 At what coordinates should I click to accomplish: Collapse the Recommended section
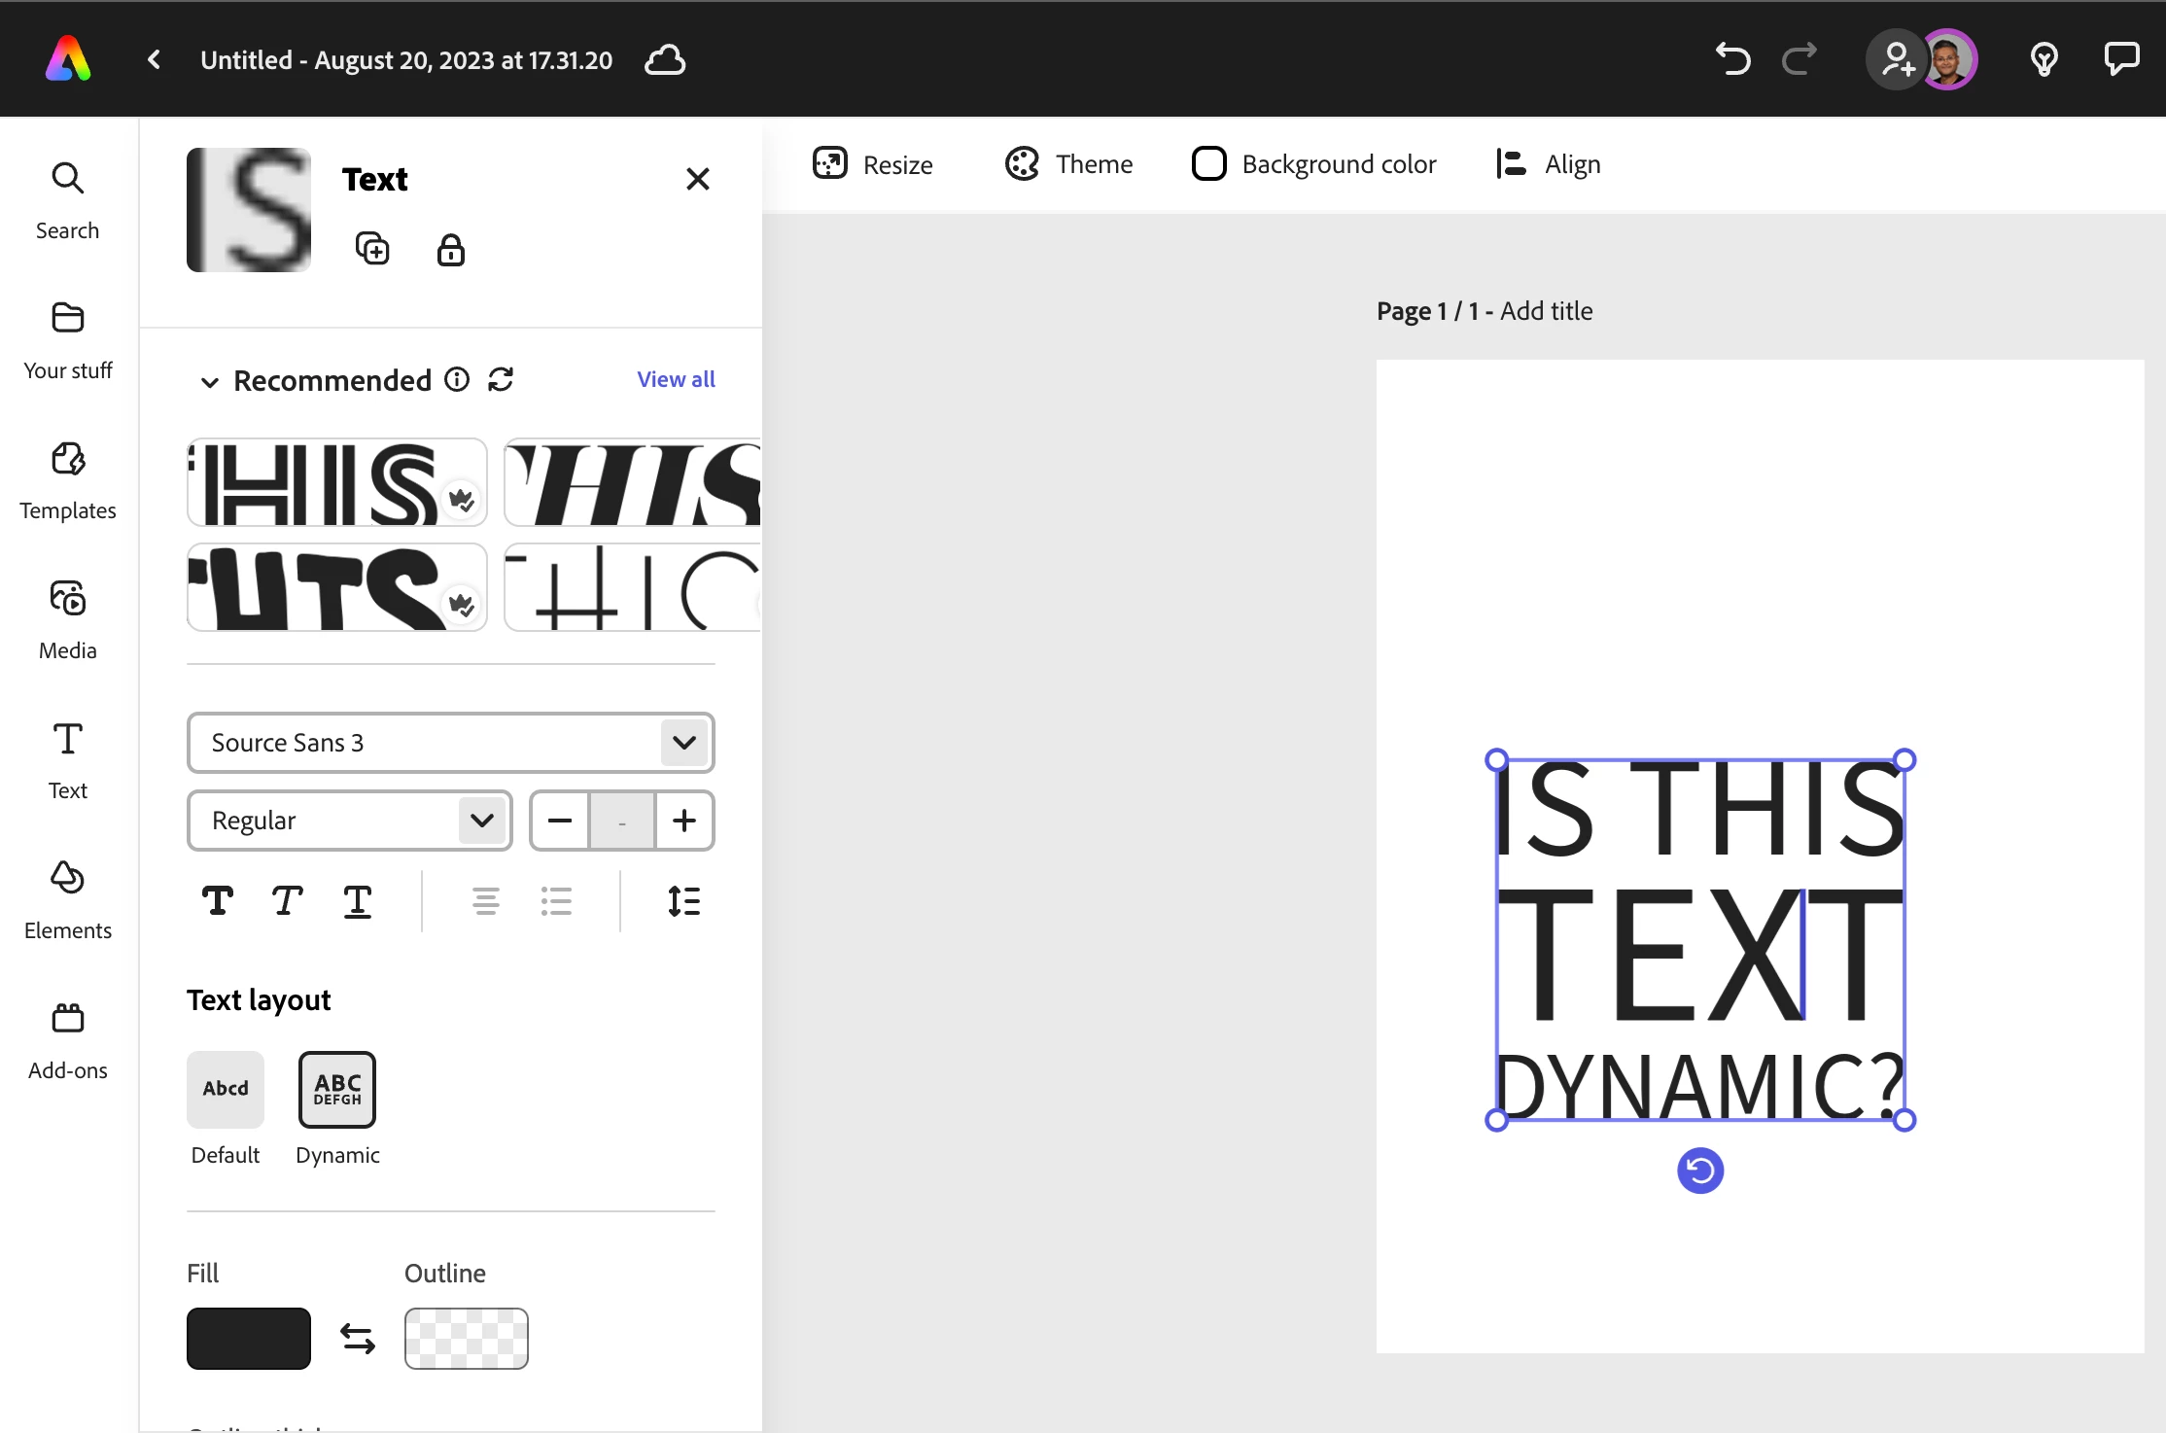209,382
